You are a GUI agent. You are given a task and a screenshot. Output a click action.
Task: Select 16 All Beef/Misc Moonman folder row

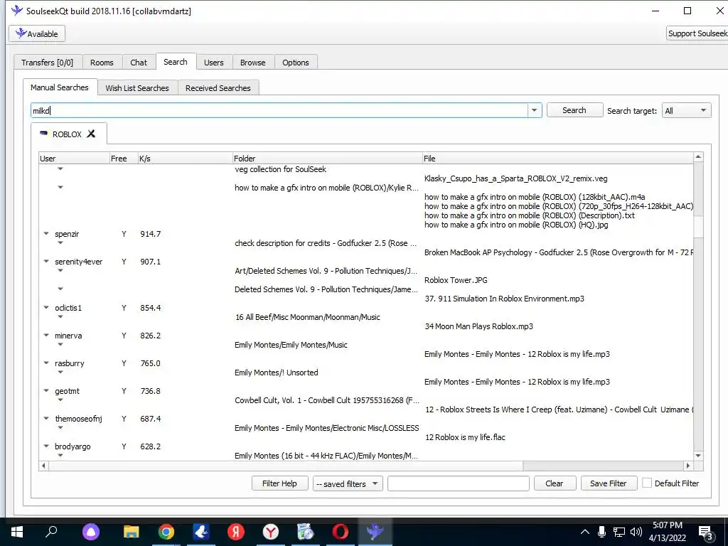coord(307,317)
